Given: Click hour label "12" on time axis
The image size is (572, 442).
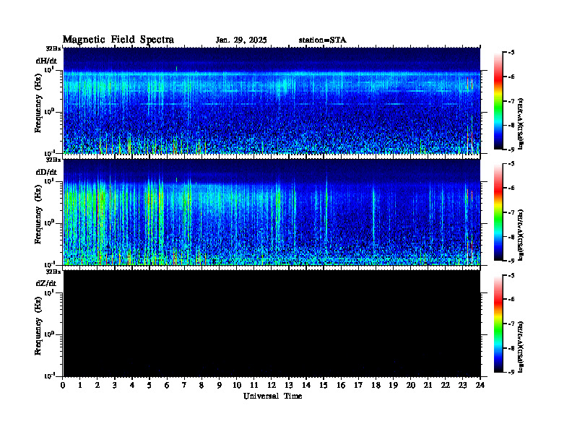Looking at the screenshot, I should click(x=272, y=385).
